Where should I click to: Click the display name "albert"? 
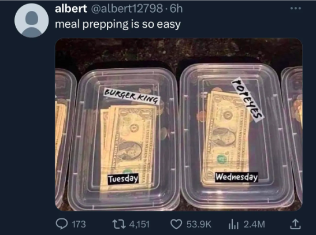pyautogui.click(x=70, y=9)
